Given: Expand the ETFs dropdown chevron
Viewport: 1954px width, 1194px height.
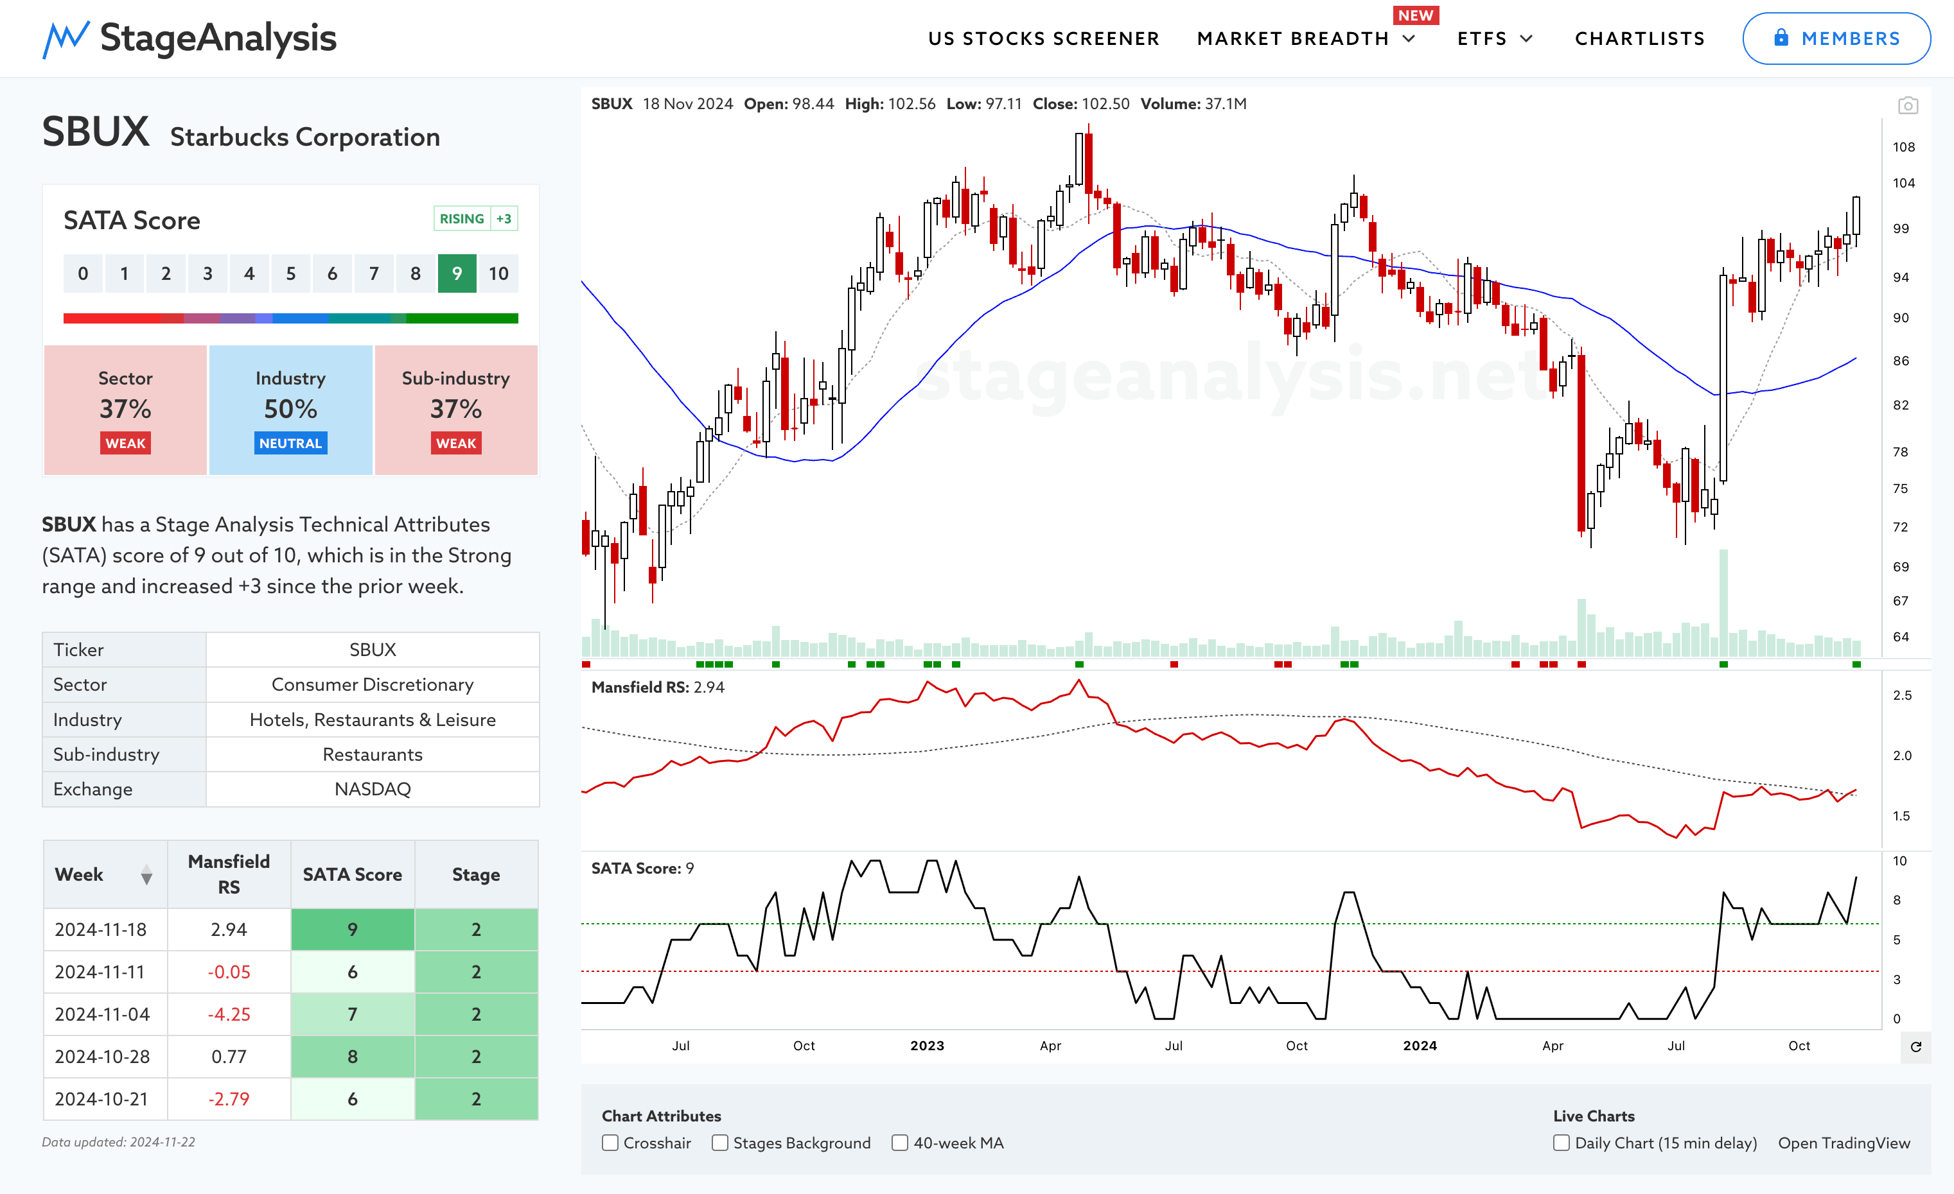Looking at the screenshot, I should 1527,39.
